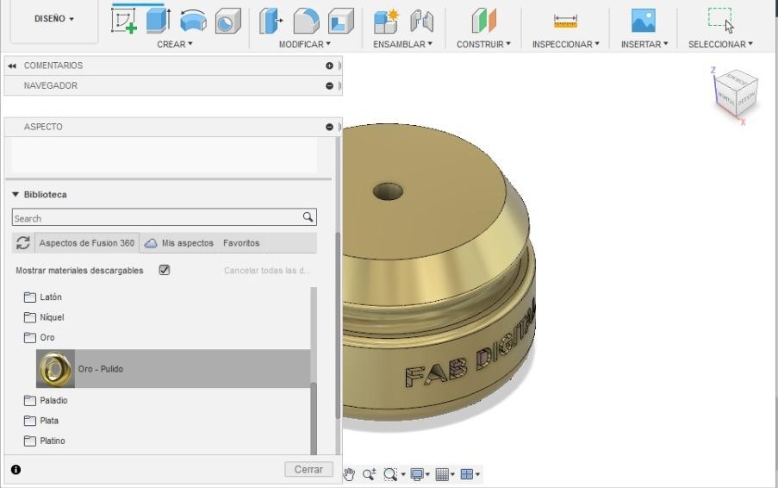Image resolution: width=778 pixels, height=488 pixels.
Task: Collapse Navegador panel with minus button
Action: [329, 86]
